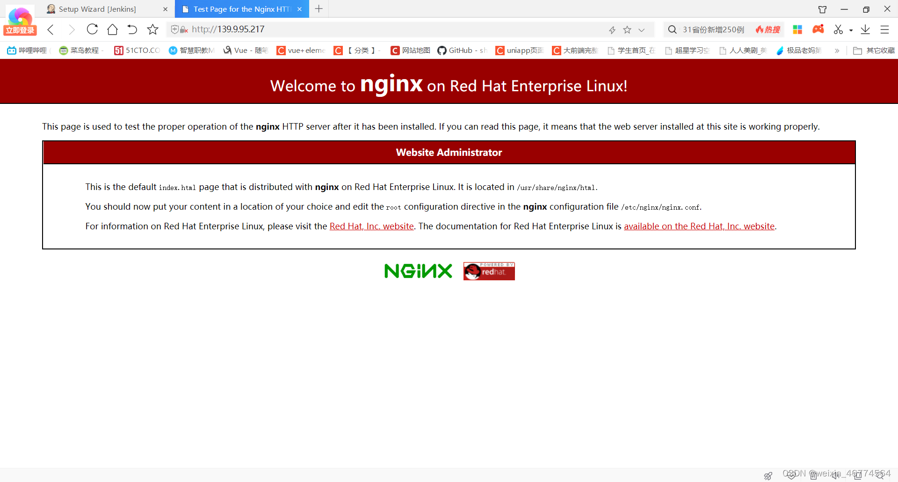Open the 超星学习 bookmark
Image resolution: width=898 pixels, height=482 pixels.
pos(687,50)
